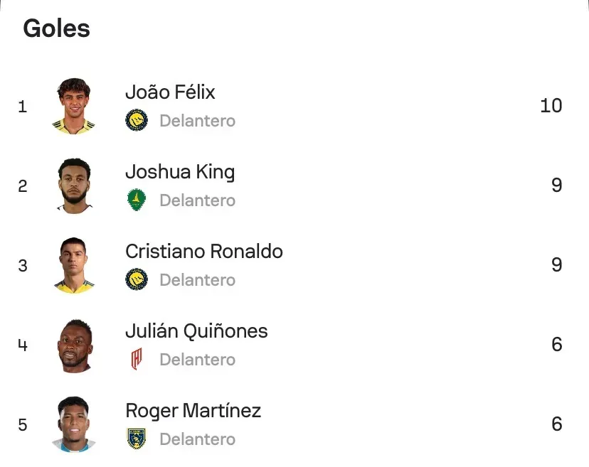Click the Goles section heading

tap(57, 28)
